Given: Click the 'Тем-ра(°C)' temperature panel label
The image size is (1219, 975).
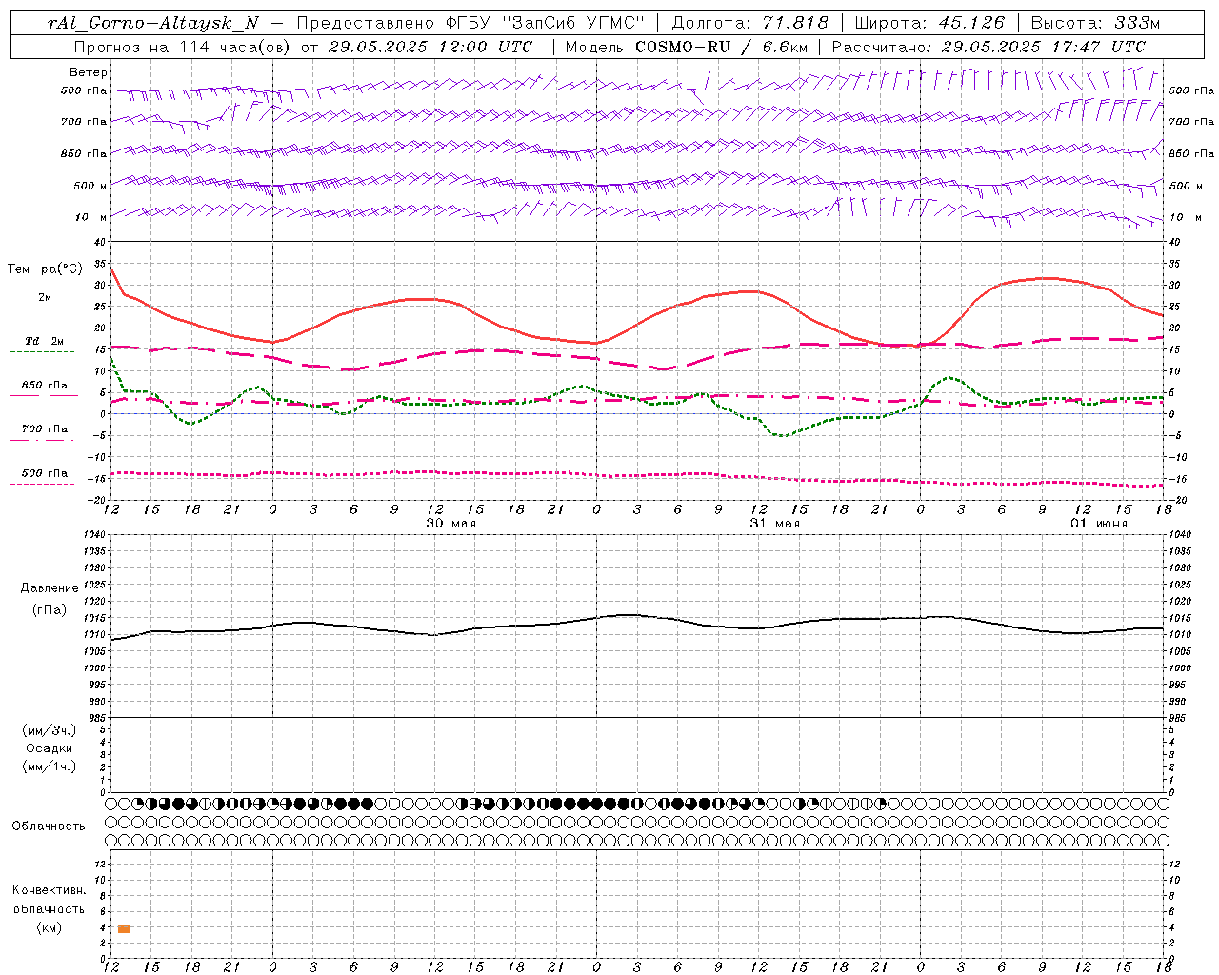Looking at the screenshot, I should (x=45, y=269).
